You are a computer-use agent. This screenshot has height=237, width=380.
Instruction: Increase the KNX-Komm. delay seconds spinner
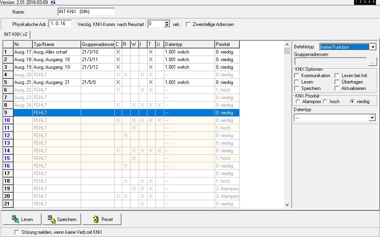click(167, 22)
